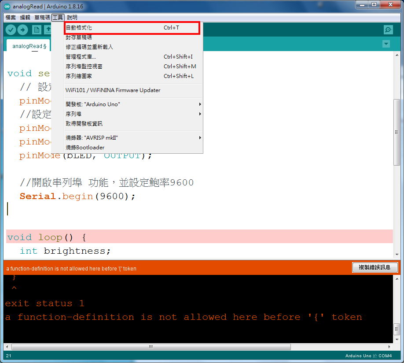Click the highlighted void loop() line

coord(199,237)
